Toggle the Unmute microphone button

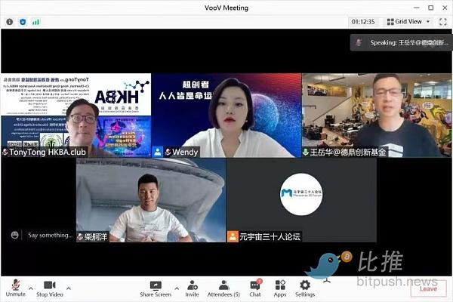(x=16, y=288)
